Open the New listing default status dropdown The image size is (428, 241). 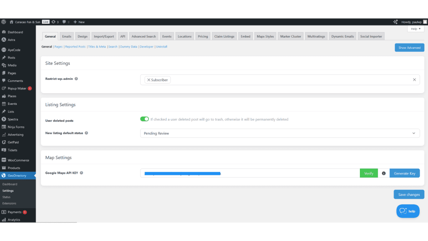click(279, 133)
